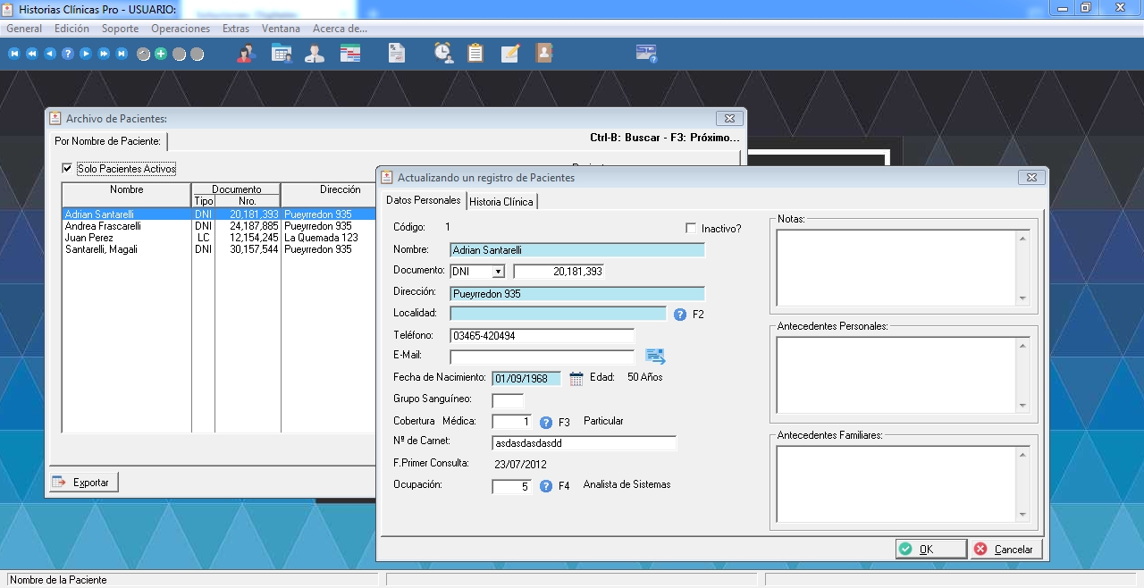Click the Exportar button
The width and height of the screenshot is (1144, 588).
coord(83,483)
